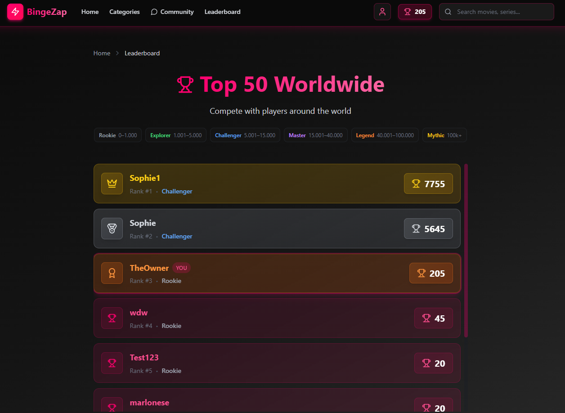Open the profile icon in the top bar
Viewport: 565px width, 413px height.
coord(382,12)
